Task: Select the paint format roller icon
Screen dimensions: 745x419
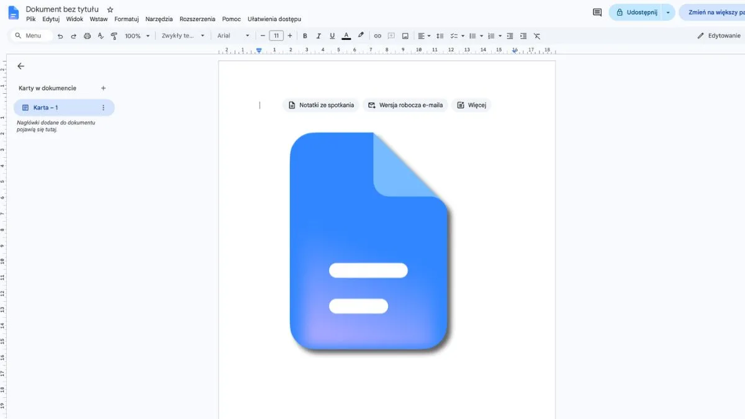Action: [x=114, y=36]
